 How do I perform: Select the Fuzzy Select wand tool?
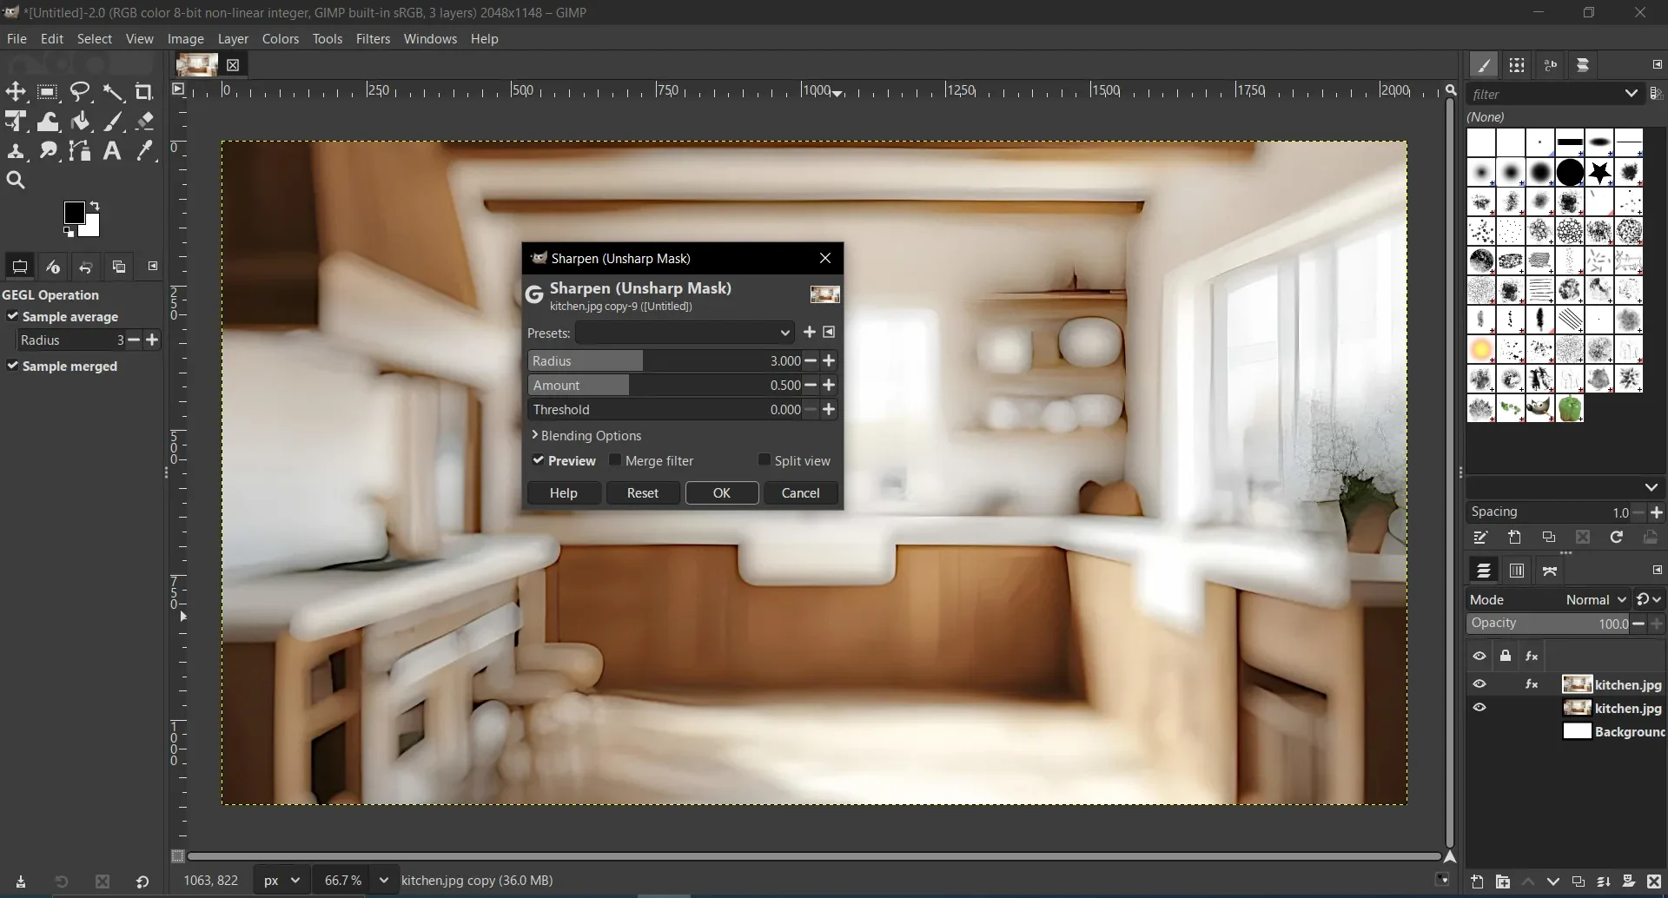pos(113,92)
